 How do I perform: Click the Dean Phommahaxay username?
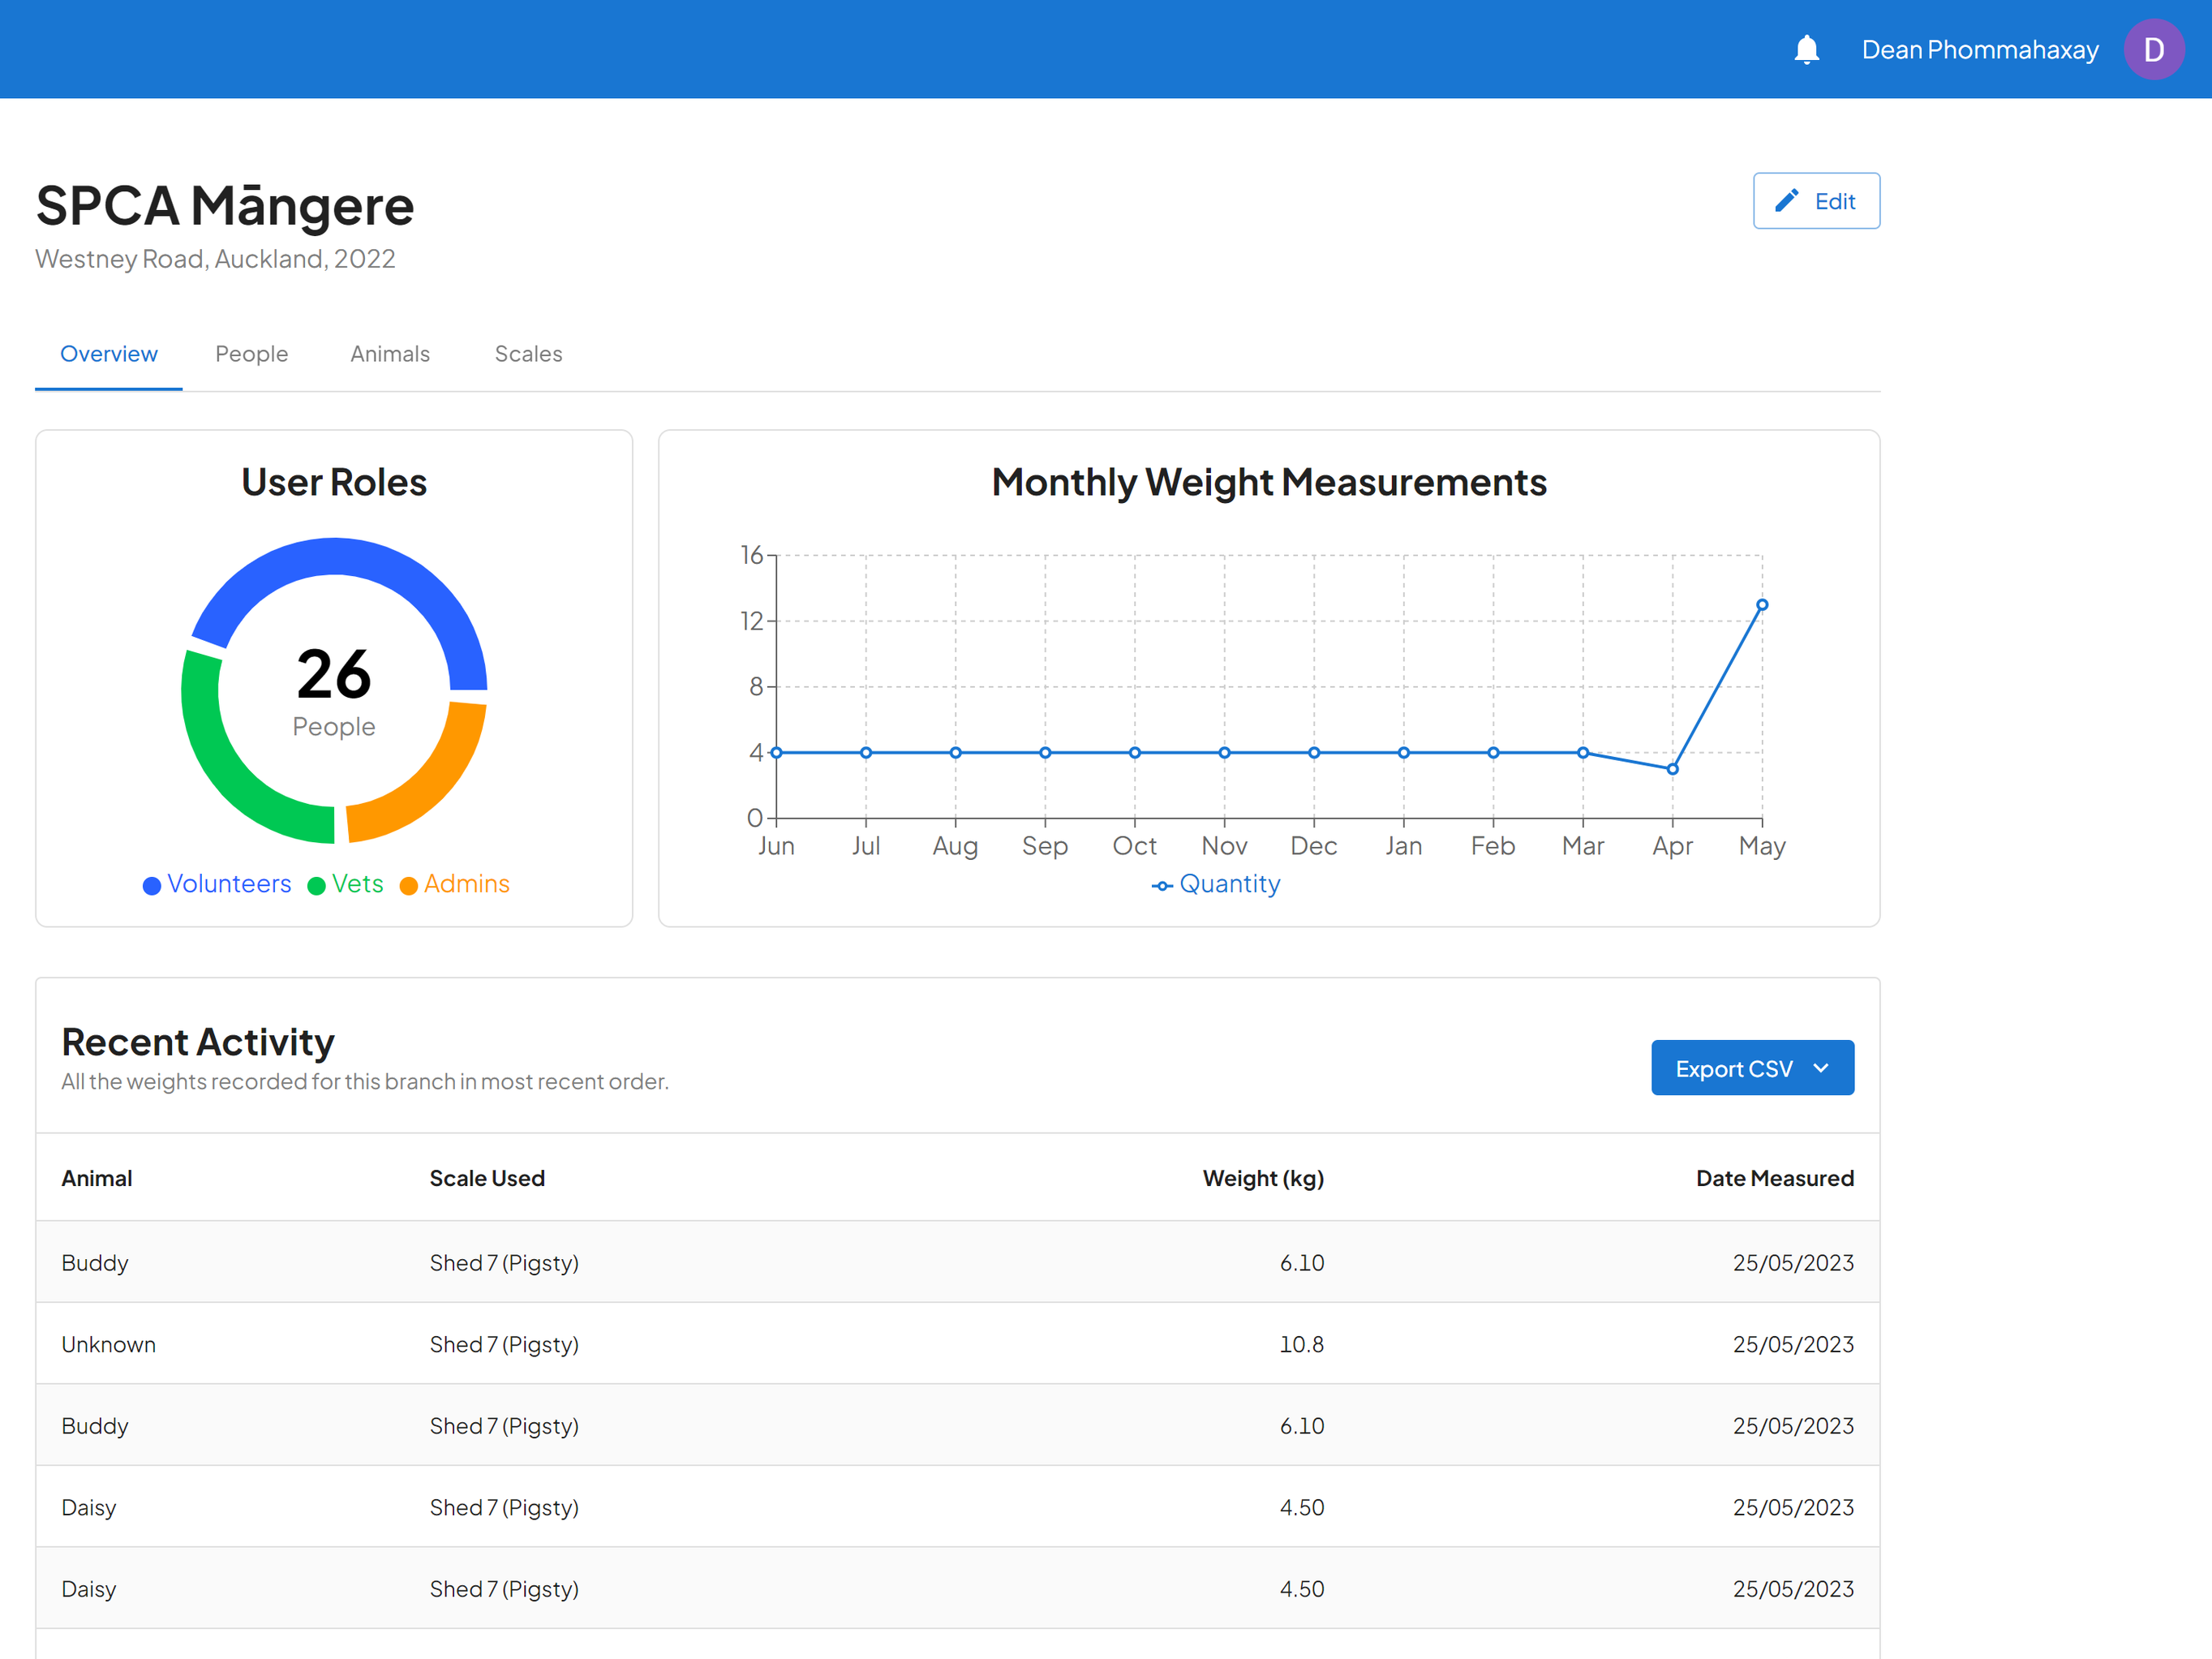click(1979, 50)
